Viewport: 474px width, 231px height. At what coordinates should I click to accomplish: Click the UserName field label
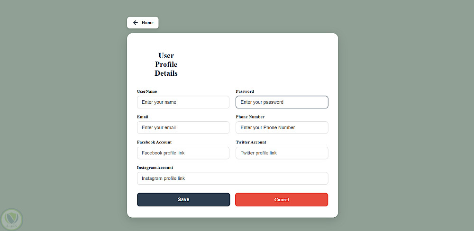click(x=147, y=91)
